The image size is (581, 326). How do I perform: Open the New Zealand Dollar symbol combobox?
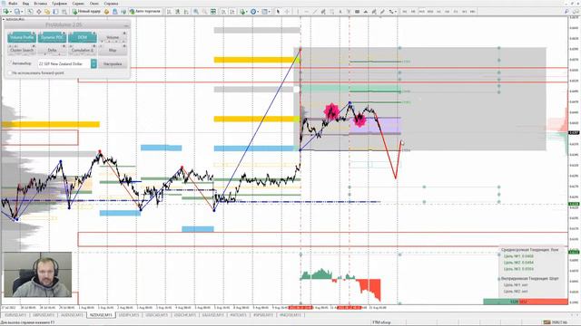point(67,63)
